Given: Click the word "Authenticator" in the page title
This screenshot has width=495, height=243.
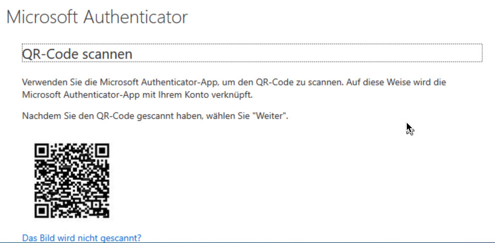Looking at the screenshot, I should 135,17.
